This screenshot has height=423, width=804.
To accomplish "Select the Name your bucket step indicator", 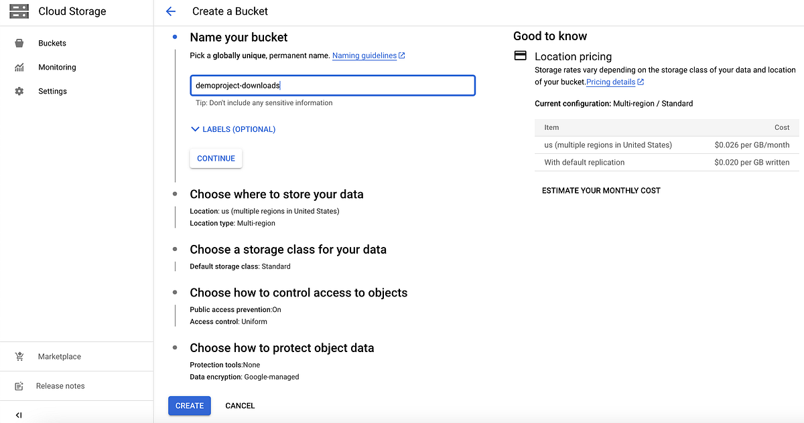I will click(175, 37).
